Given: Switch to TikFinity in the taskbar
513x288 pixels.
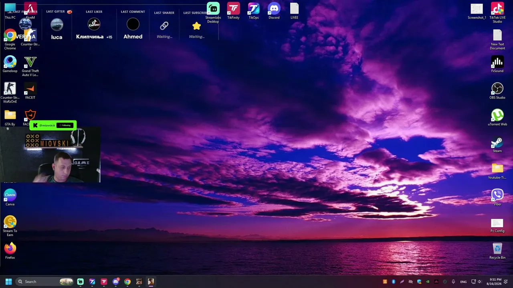Looking at the screenshot, I should (104, 282).
